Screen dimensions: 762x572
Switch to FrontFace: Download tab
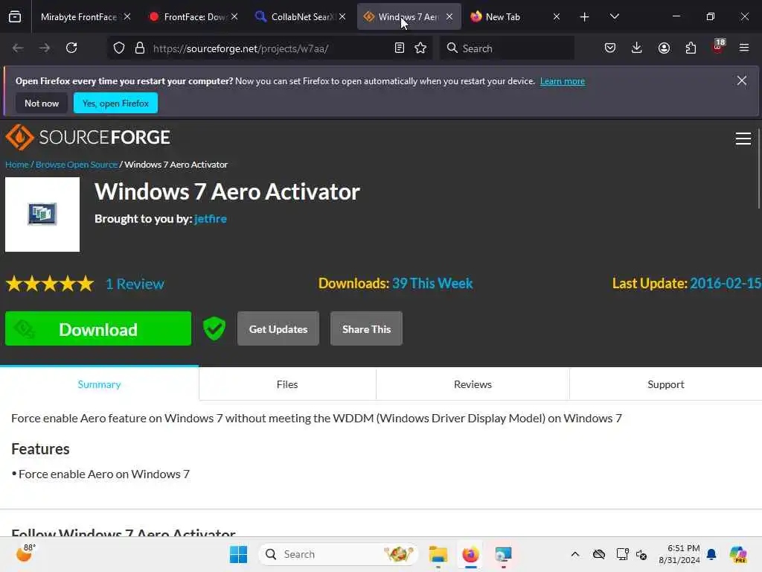(194, 17)
